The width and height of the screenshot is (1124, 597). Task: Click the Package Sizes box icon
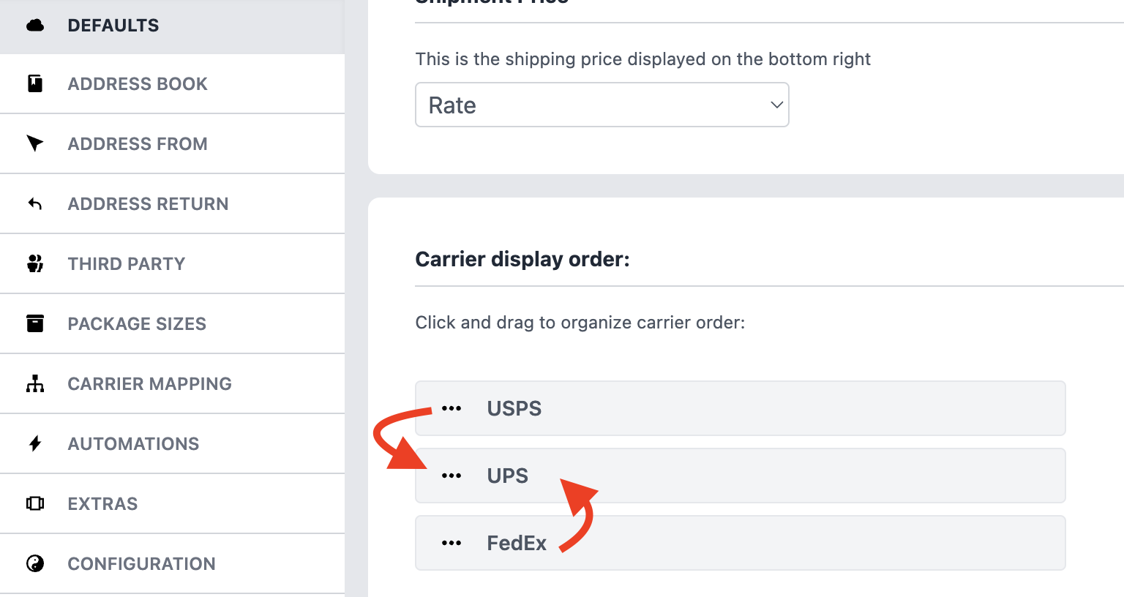tap(35, 323)
